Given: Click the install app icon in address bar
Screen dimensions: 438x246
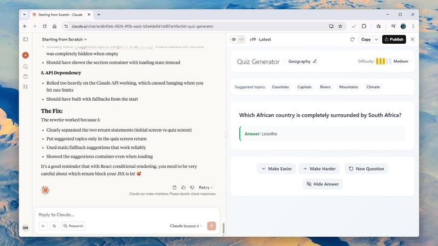Looking at the screenshot, I should (331, 26).
